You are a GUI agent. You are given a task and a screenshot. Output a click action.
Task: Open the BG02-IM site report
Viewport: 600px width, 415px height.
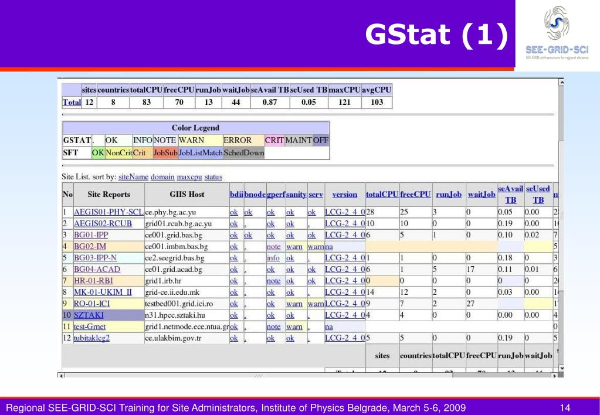pos(90,246)
